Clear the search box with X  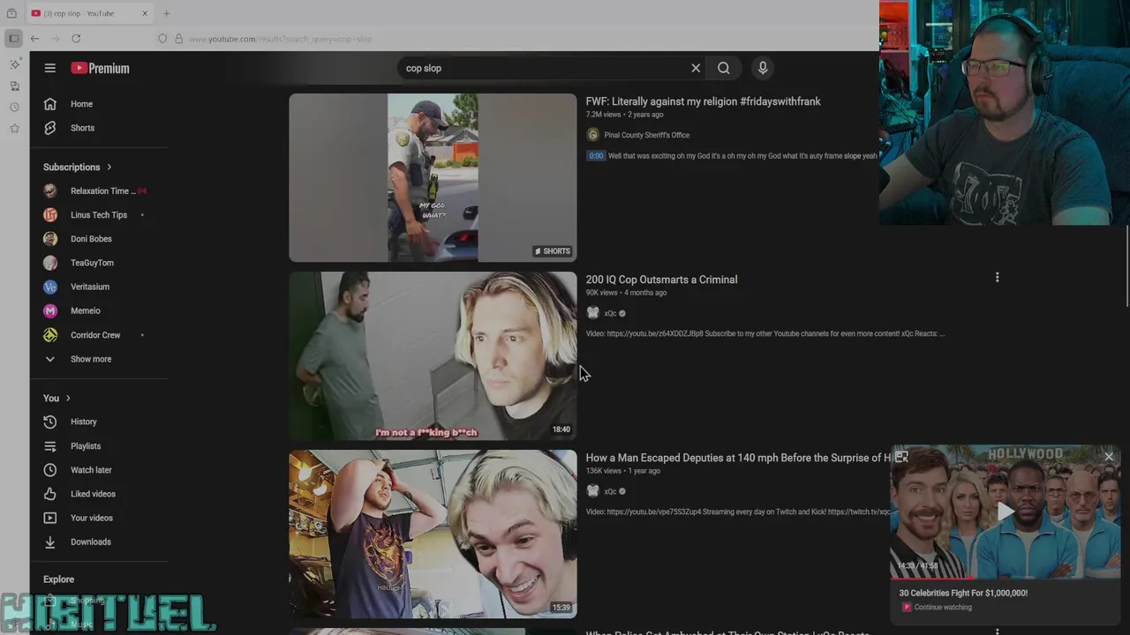[x=696, y=68]
